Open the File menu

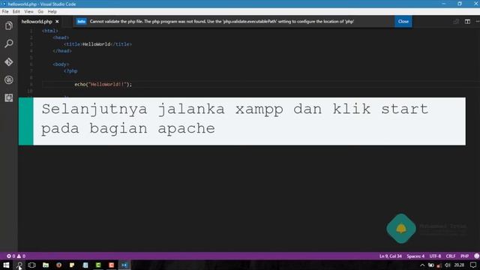(x=5, y=12)
